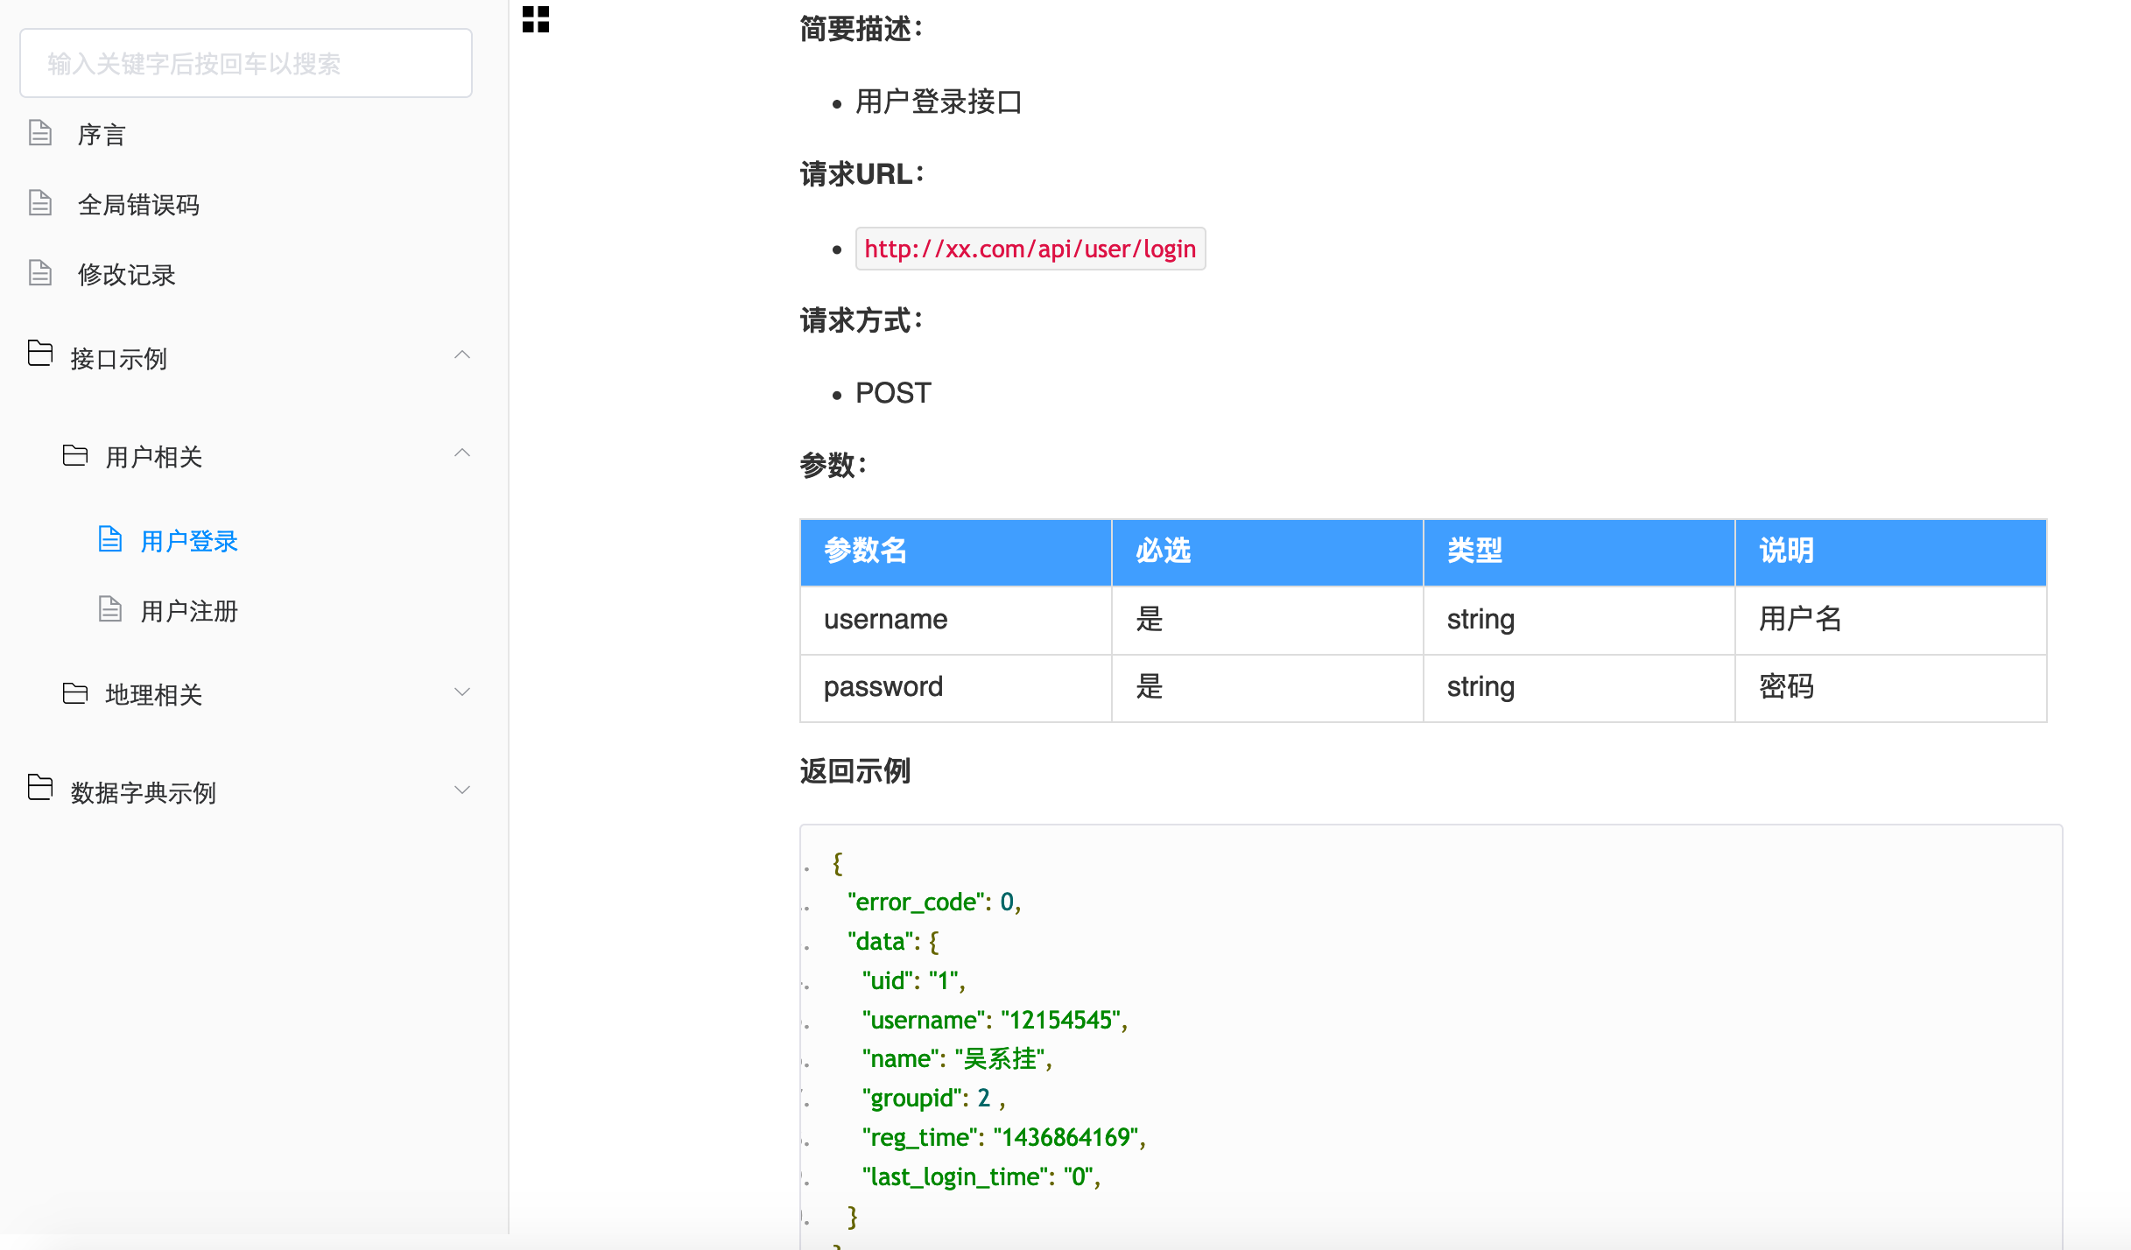The height and width of the screenshot is (1250, 2131).
Task: Collapse the 用户相关 folder chevron
Action: 462,453
